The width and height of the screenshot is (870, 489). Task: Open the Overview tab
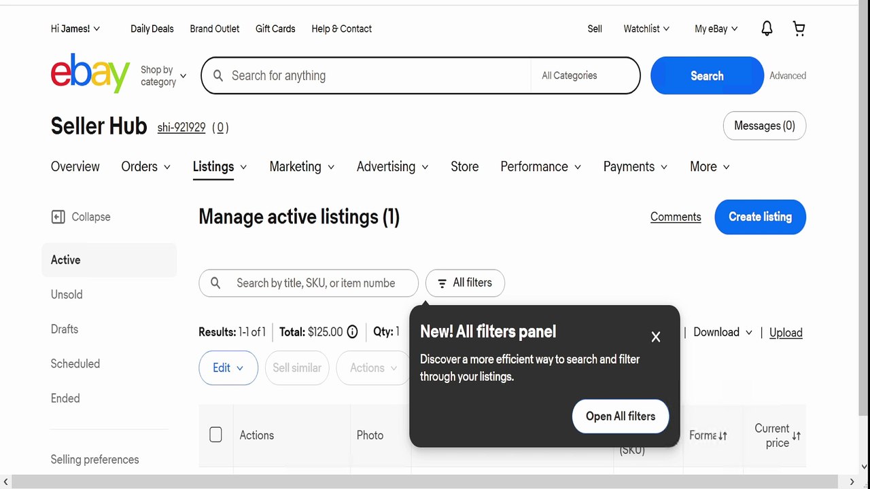tap(75, 166)
